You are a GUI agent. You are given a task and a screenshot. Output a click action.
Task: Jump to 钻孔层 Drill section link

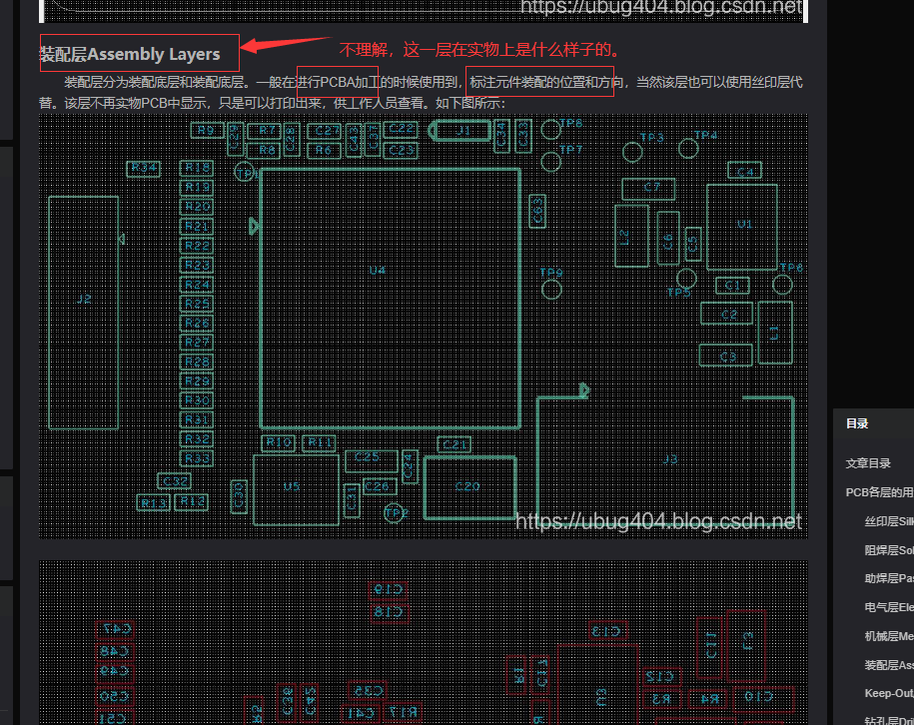889,720
